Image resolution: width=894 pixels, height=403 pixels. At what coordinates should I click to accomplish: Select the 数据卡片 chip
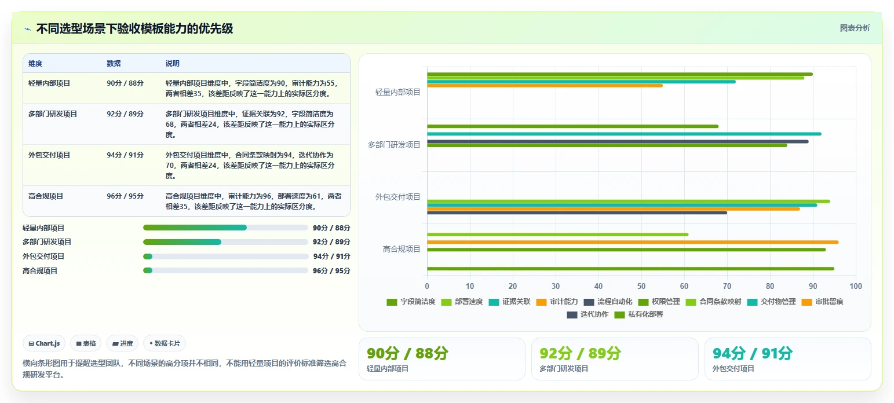click(x=165, y=343)
